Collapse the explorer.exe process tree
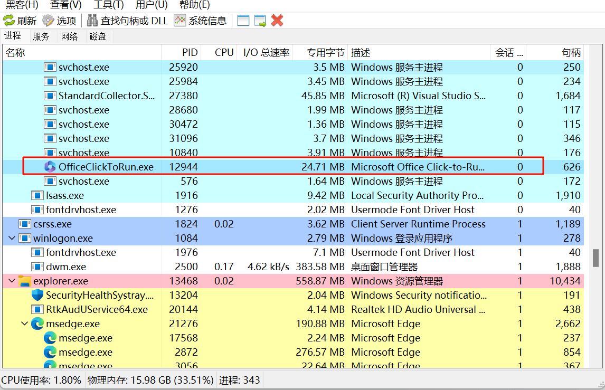 point(12,281)
